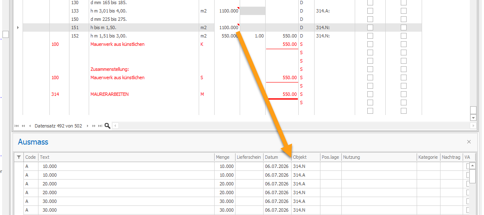484x215 pixels.
Task: Click up arrow of Ausmass list scrollbar
Action: click(x=473, y=165)
